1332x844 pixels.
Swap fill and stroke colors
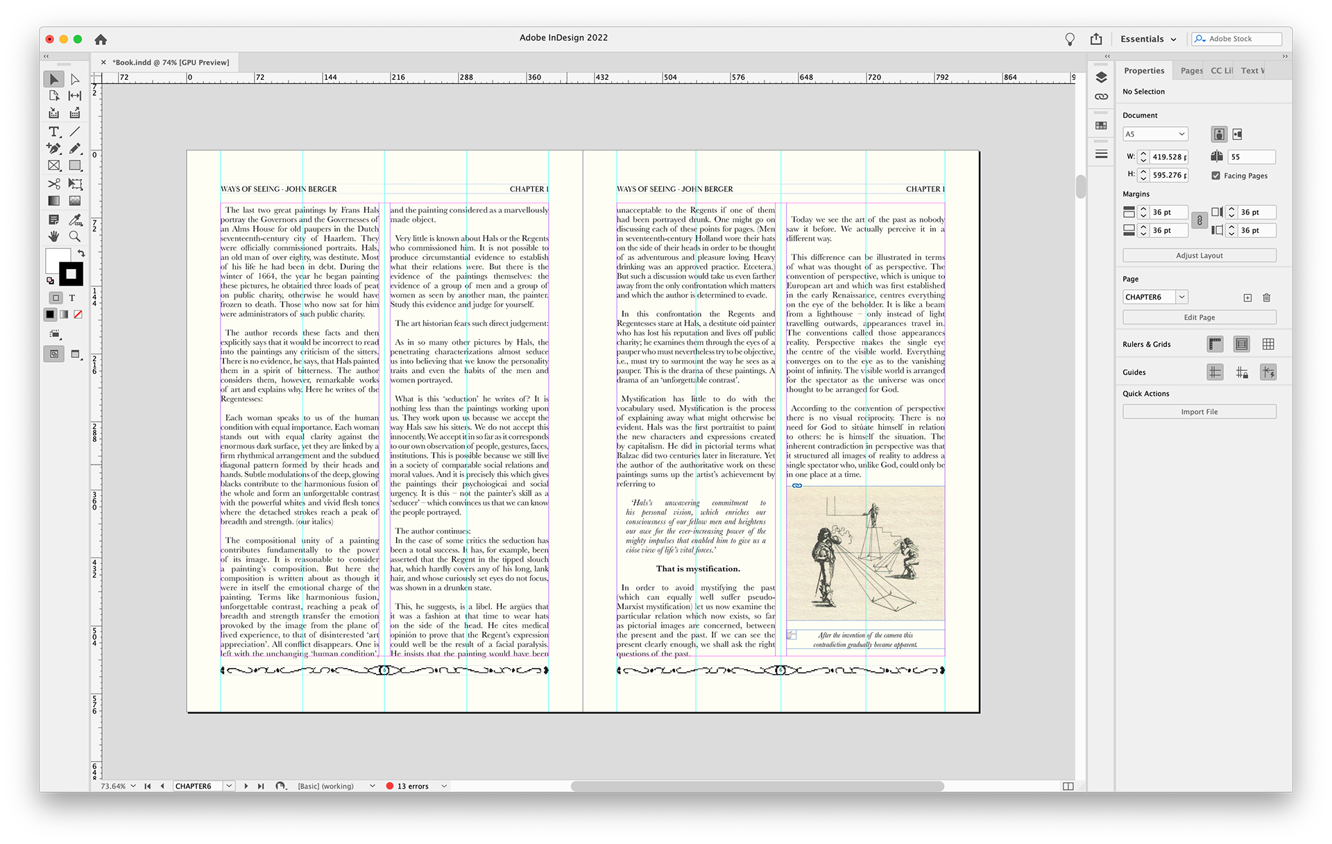pyautogui.click(x=81, y=253)
